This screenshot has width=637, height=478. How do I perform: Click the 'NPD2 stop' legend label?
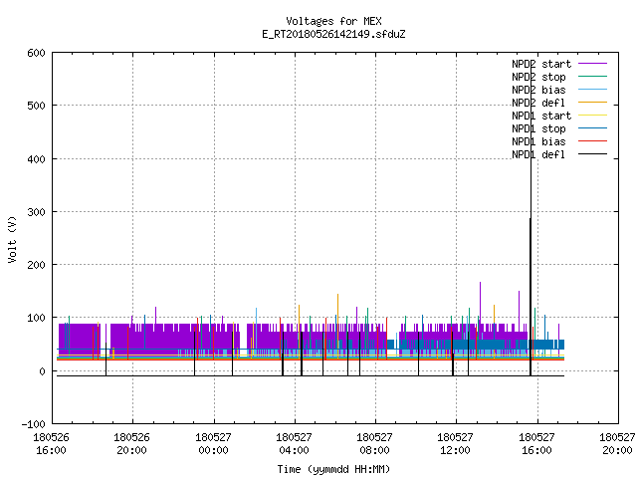538,77
